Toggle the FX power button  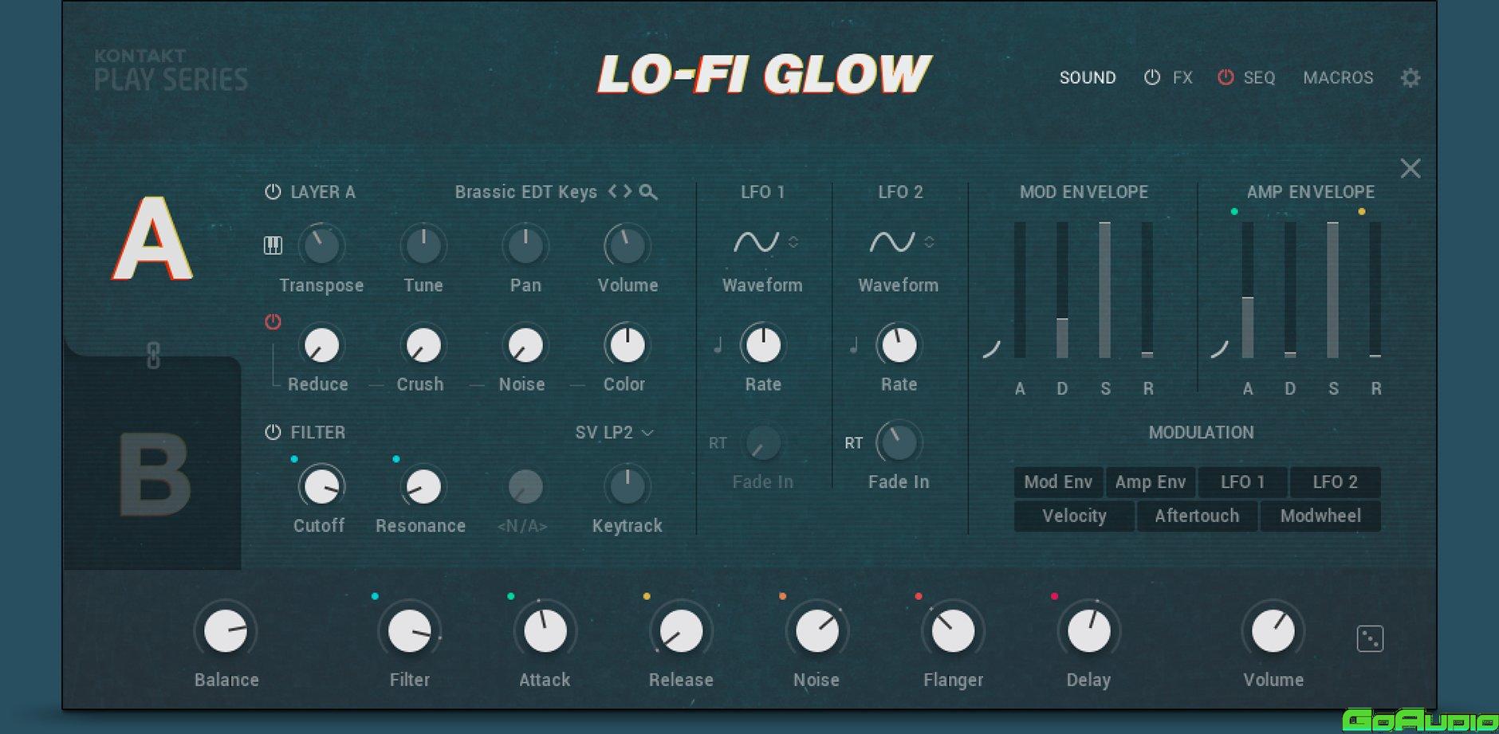click(1152, 77)
